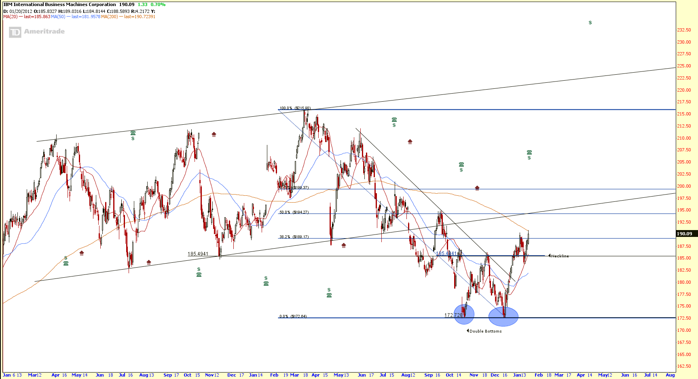This screenshot has height=379, width=698.
Task: Click the 50.0% ($194.27) Fibonacci label
Action: [x=294, y=212]
